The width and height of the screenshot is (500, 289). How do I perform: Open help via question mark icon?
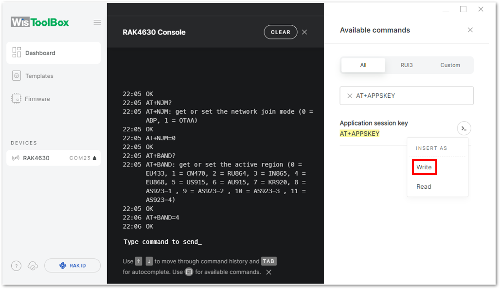point(16,266)
